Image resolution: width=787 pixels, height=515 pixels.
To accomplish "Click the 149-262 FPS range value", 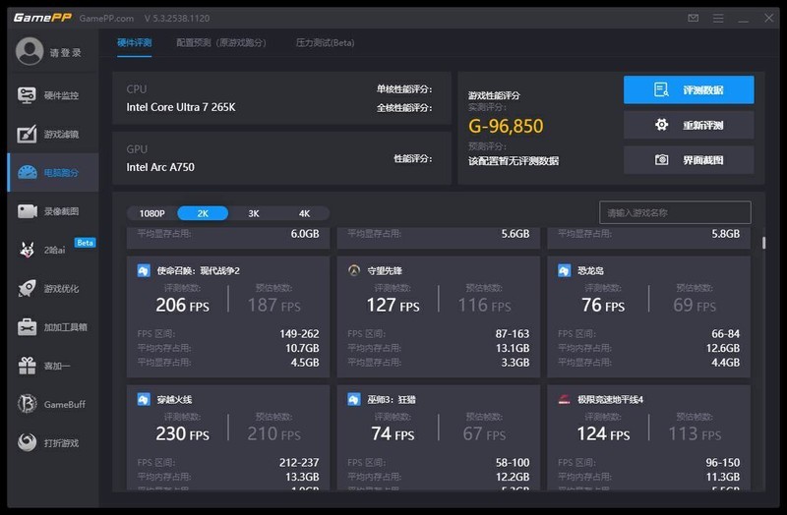I will coord(299,334).
